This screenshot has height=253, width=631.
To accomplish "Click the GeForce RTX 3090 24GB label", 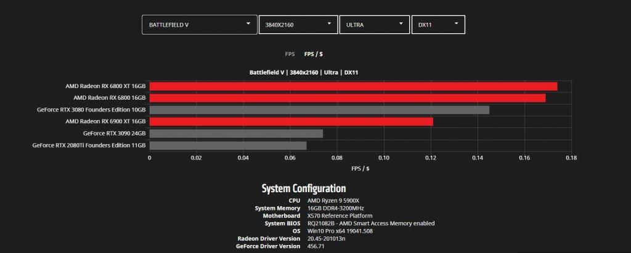I will tap(114, 134).
